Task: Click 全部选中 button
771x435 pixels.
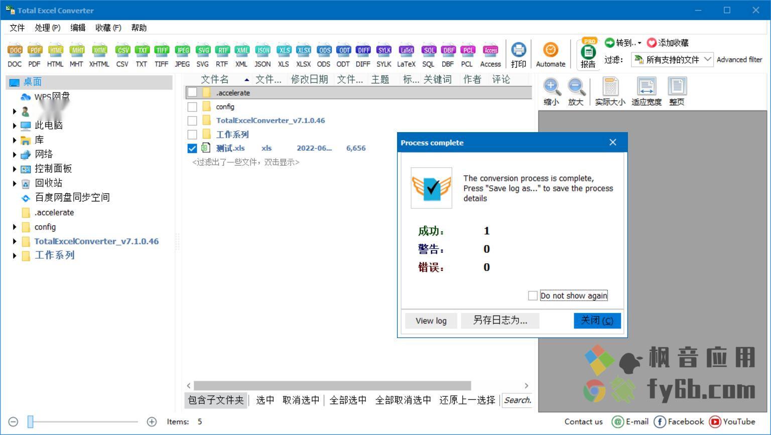Action: click(348, 400)
